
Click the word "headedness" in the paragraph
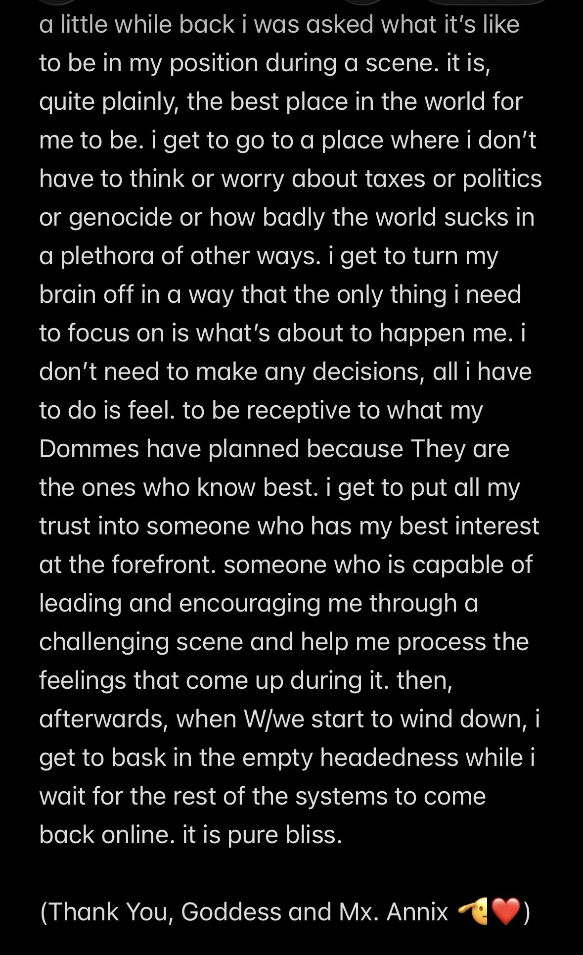point(389,758)
